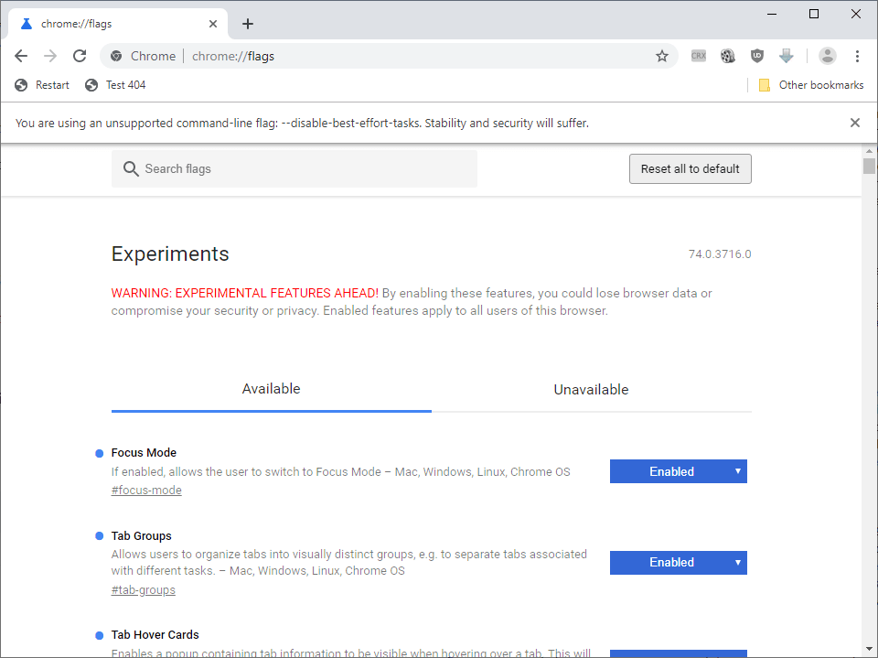Switch to the Unavailable tab

coord(592,389)
